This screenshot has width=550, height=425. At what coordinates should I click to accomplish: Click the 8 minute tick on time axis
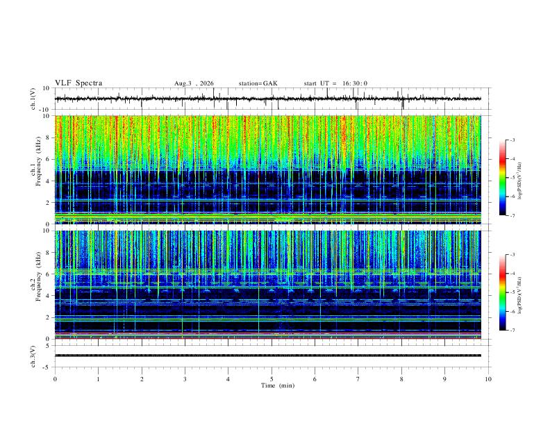[401, 379]
